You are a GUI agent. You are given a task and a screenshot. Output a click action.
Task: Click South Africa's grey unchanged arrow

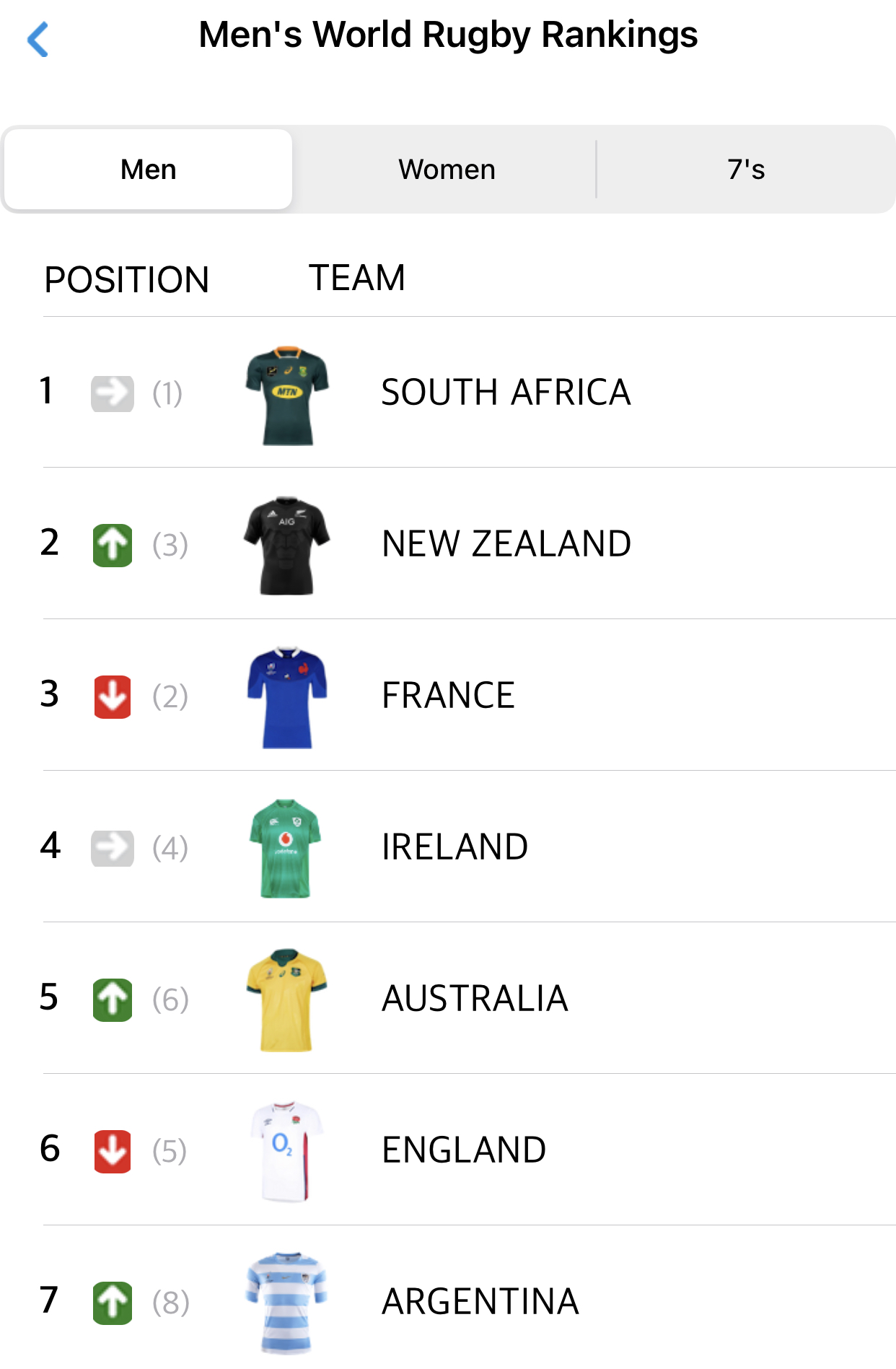click(113, 393)
